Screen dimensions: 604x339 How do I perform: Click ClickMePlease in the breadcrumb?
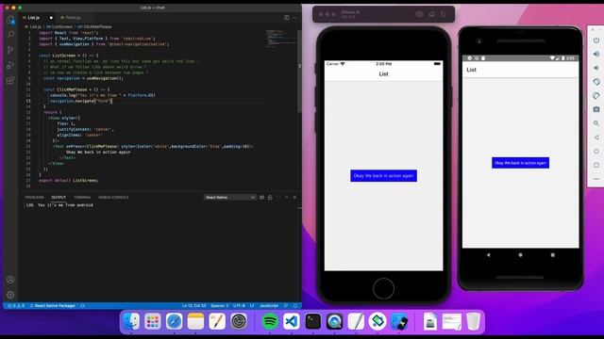point(98,26)
